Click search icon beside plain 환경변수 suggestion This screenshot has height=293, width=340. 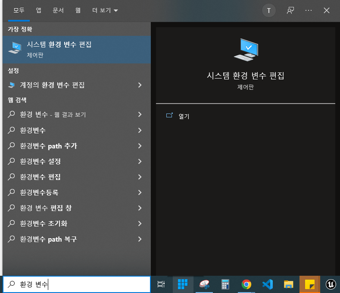click(11, 130)
